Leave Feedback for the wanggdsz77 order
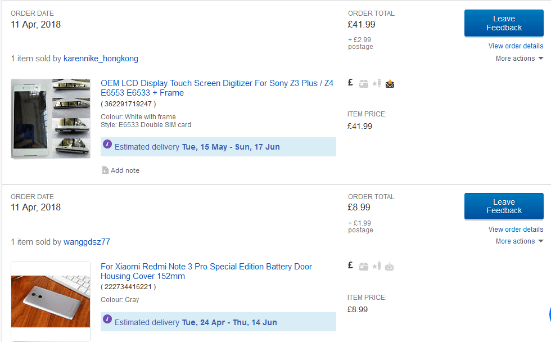 (x=504, y=206)
